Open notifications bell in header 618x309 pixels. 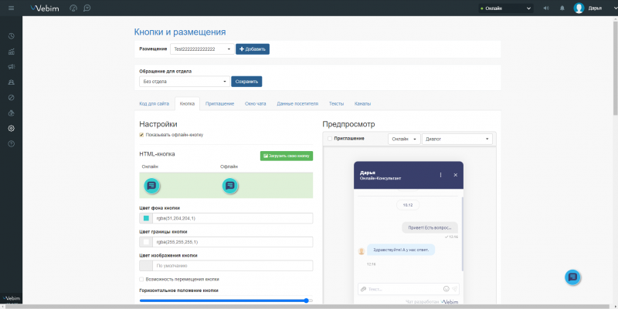[x=562, y=8]
